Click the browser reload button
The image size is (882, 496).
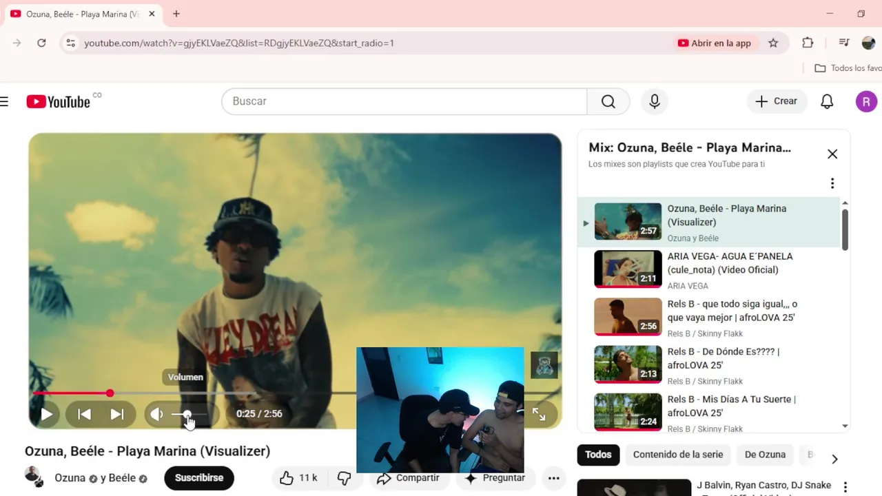click(x=41, y=43)
